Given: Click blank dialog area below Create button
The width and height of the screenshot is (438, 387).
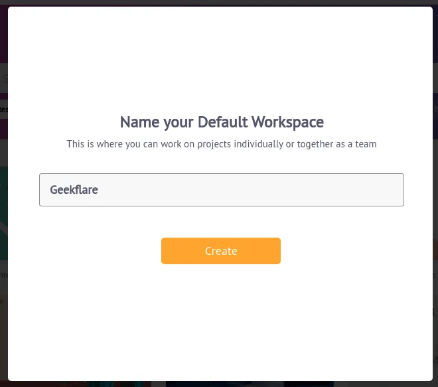Looking at the screenshot, I should point(221,321).
